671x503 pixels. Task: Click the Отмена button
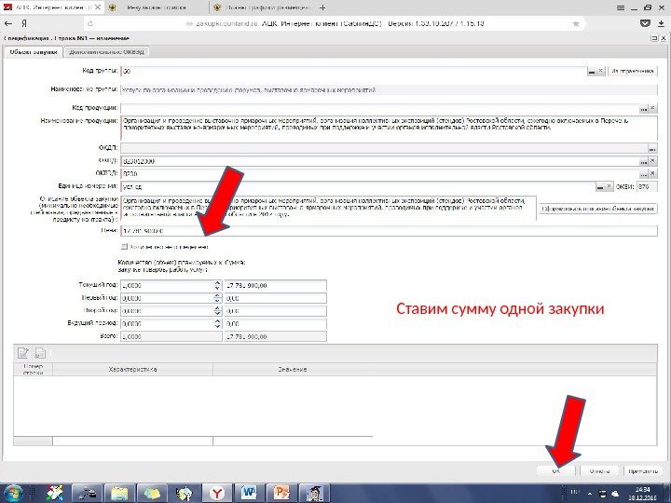pyautogui.click(x=599, y=471)
